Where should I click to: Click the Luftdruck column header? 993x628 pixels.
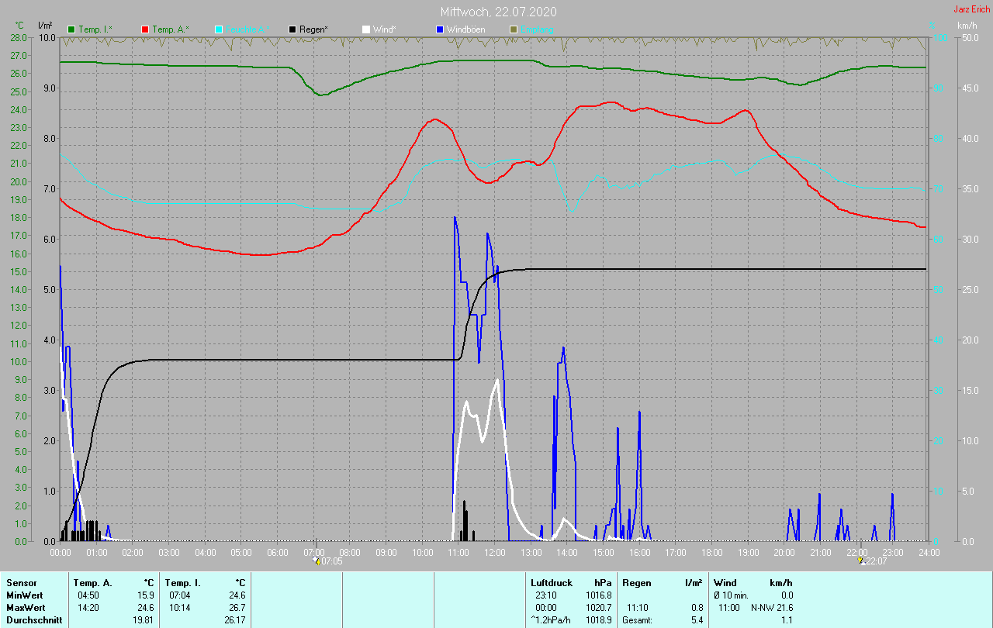[x=552, y=582]
